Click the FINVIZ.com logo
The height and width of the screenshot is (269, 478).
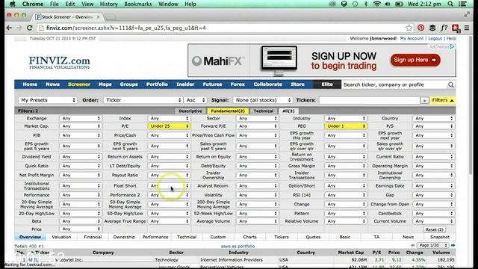[x=60, y=62]
